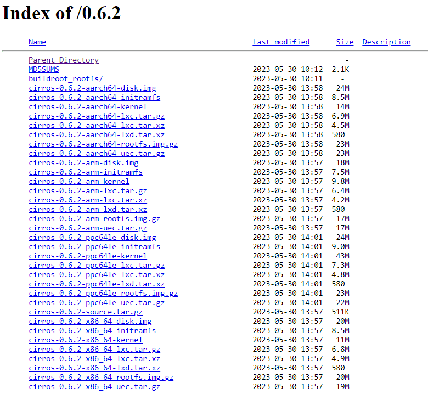The height and width of the screenshot is (394, 428).
Task: Sort listing by Name column header
Action: point(37,42)
